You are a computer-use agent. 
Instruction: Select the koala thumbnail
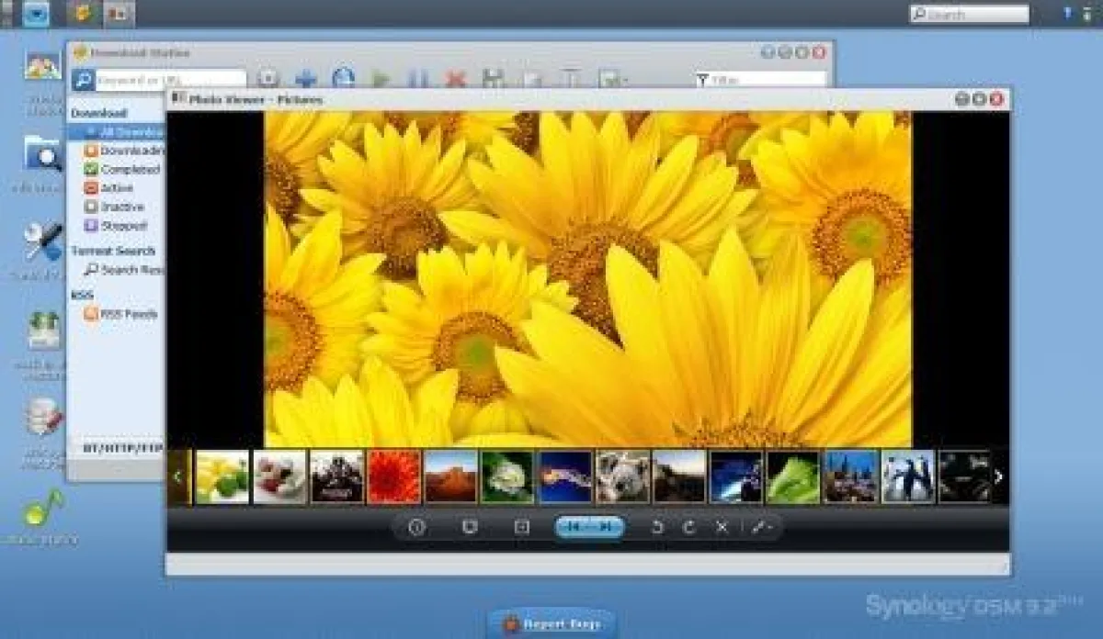[x=622, y=476]
